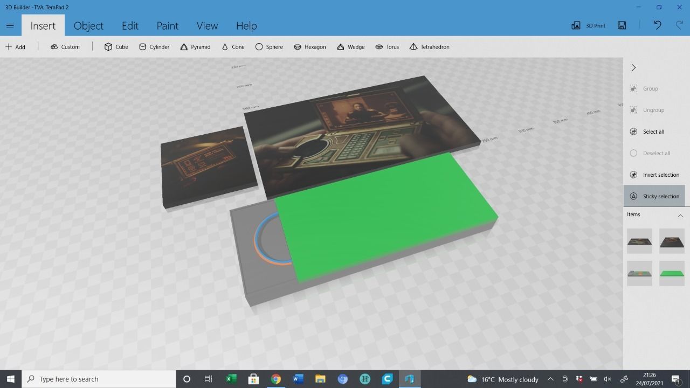This screenshot has width=690, height=388.
Task: Open Task View on the taskbar
Action: point(208,379)
